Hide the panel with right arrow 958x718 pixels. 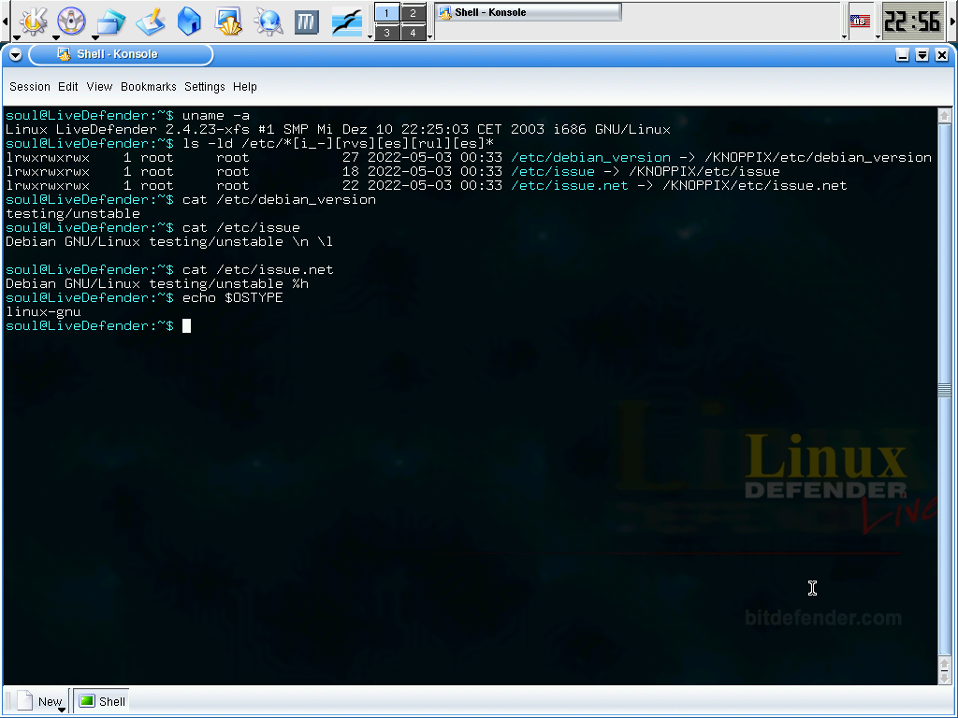pos(952,21)
